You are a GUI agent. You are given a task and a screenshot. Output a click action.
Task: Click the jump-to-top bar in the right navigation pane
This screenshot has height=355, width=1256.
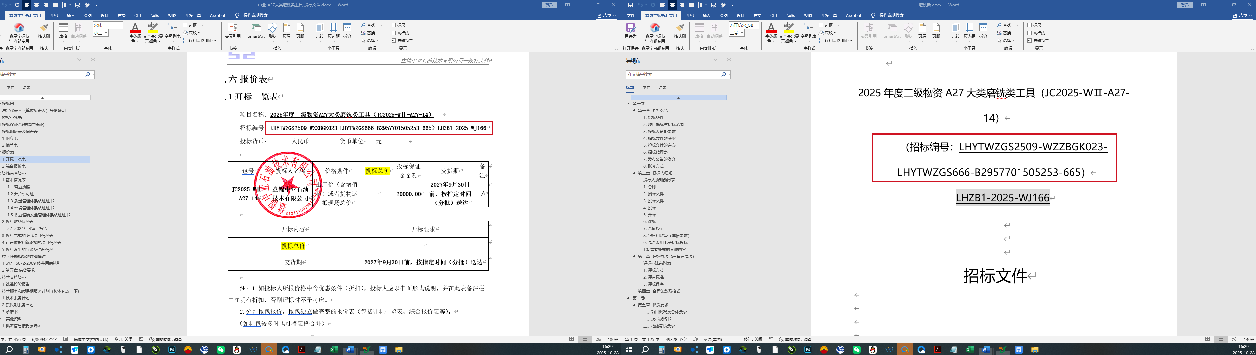coord(678,98)
